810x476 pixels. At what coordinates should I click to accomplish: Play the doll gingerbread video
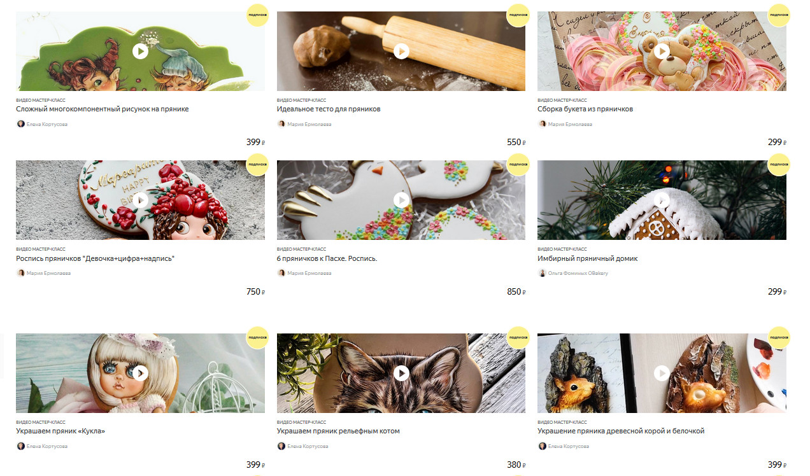point(140,373)
